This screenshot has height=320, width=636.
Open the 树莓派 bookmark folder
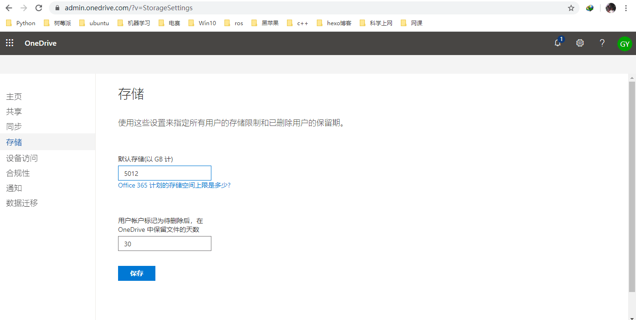click(58, 23)
